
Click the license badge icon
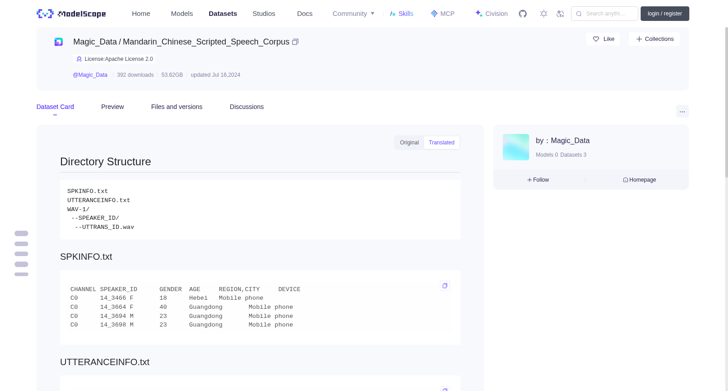[79, 59]
